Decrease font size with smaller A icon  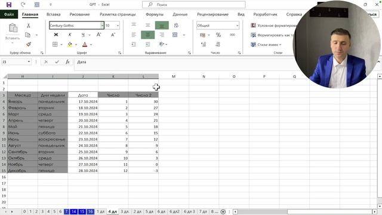click(113, 35)
